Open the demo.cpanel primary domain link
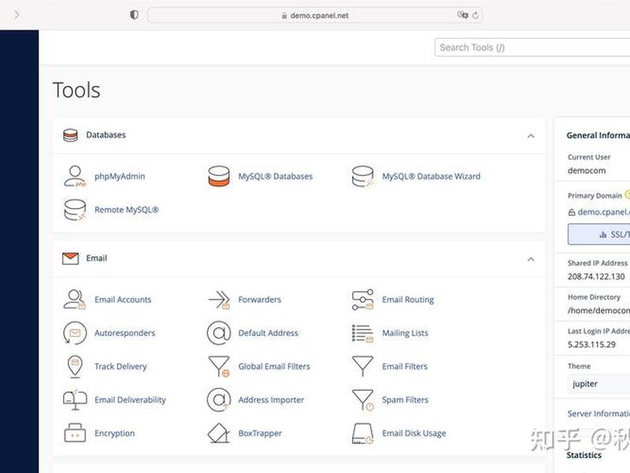Screen dimensions: 630x473 [603, 212]
